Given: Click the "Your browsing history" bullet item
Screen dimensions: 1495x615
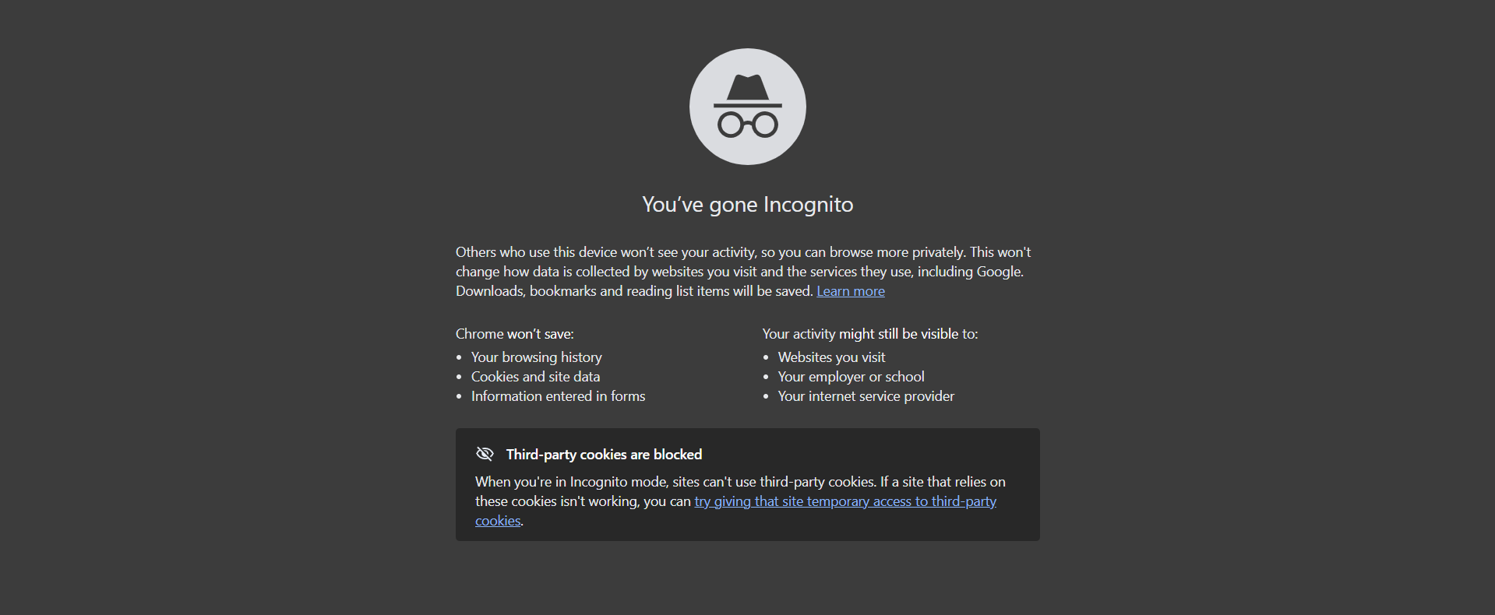Looking at the screenshot, I should coord(537,357).
